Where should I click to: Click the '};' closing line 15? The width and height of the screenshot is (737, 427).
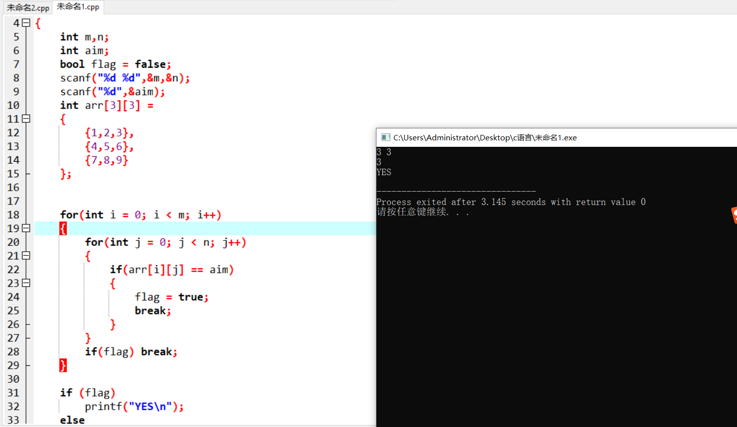click(66, 174)
